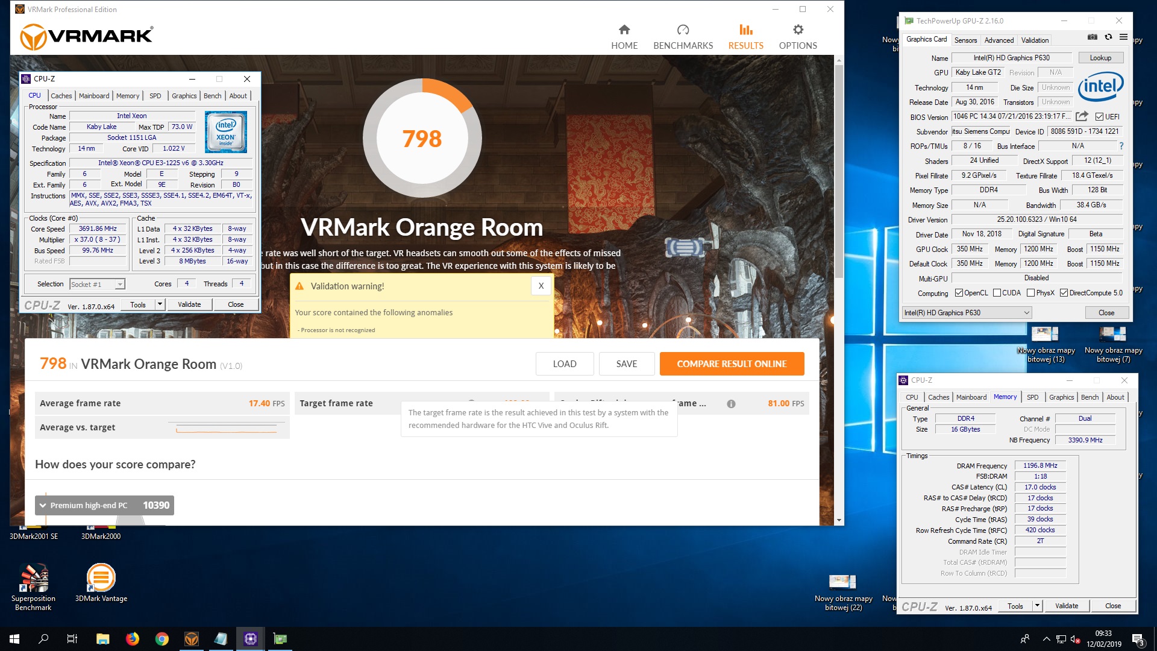Click the VRMark vertical scrollbar thumb
Viewport: 1157px width, 651px height.
pyautogui.click(x=838, y=171)
